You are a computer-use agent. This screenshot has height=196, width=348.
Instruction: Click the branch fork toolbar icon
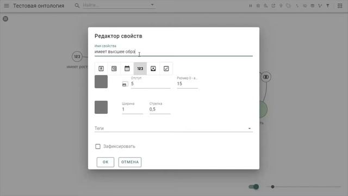click(320, 6)
